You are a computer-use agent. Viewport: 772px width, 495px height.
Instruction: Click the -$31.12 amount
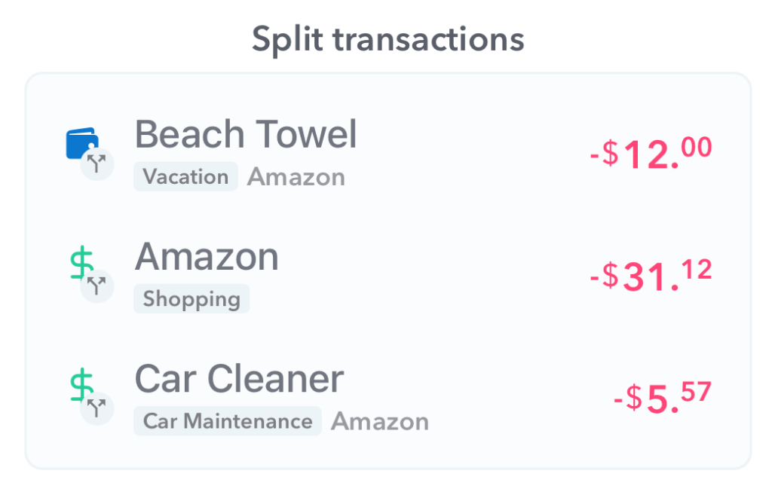(651, 276)
